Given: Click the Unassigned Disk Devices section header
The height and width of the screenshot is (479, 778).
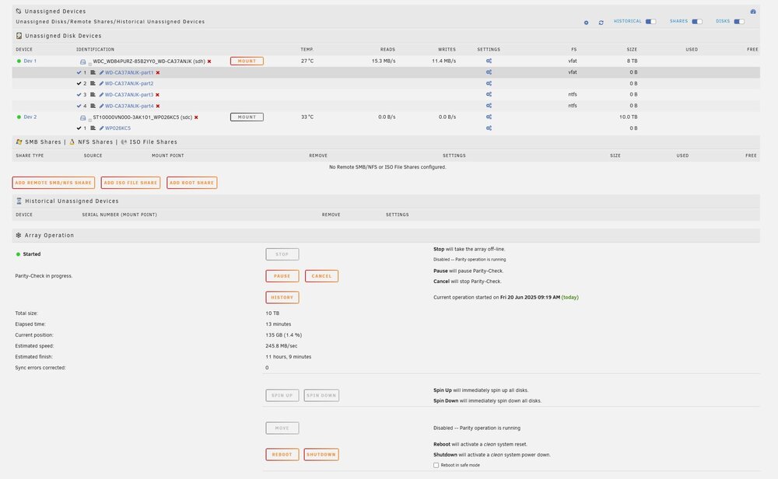Looking at the screenshot, I should point(63,36).
